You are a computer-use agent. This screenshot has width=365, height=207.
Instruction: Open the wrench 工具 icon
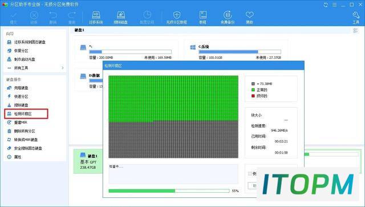click(356, 18)
